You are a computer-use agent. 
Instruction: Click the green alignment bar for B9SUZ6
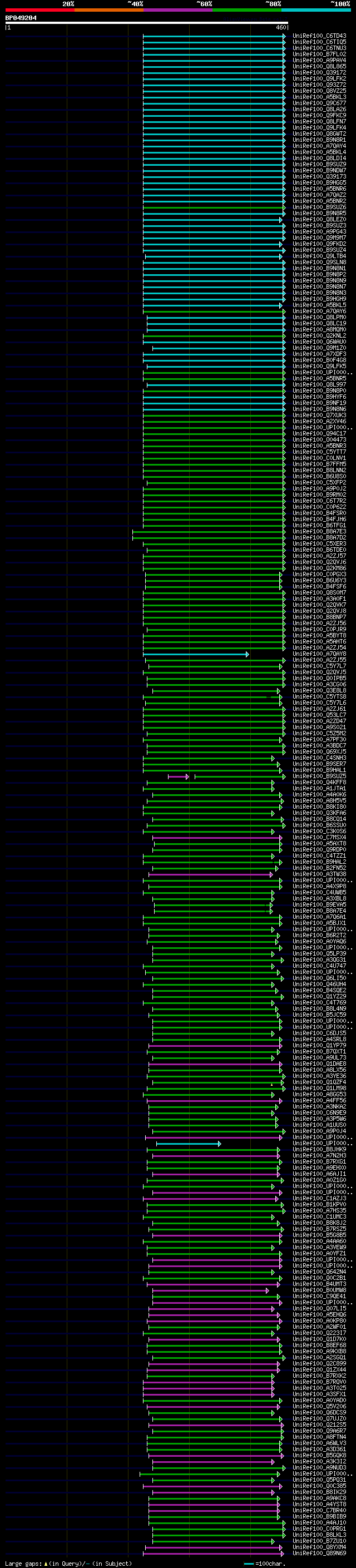pos(214,207)
